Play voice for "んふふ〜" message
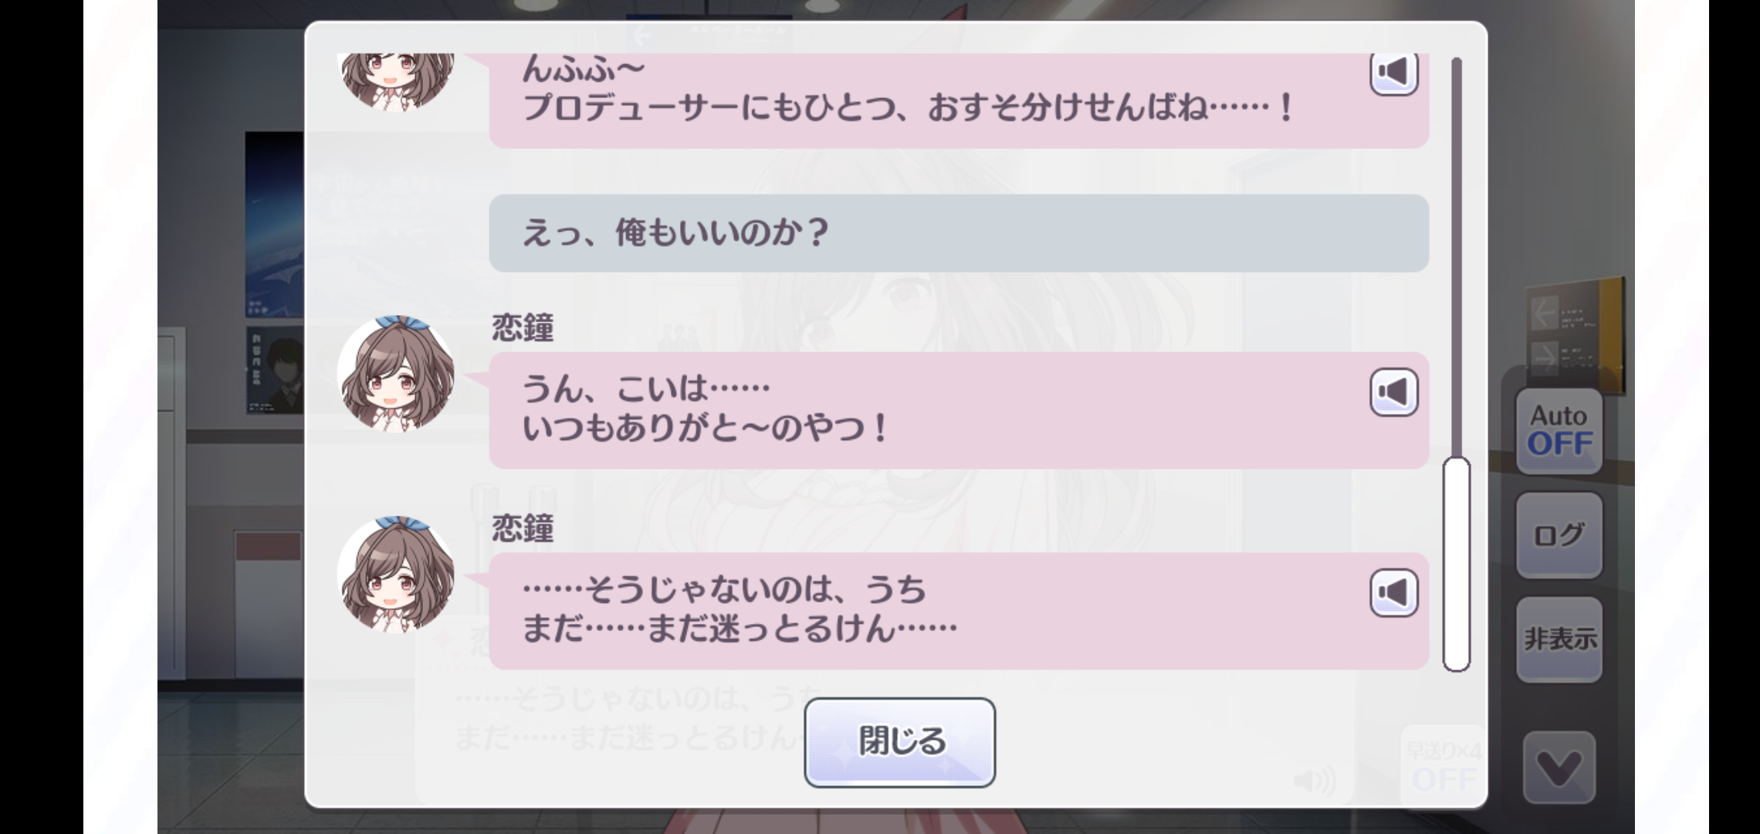 (x=1393, y=73)
